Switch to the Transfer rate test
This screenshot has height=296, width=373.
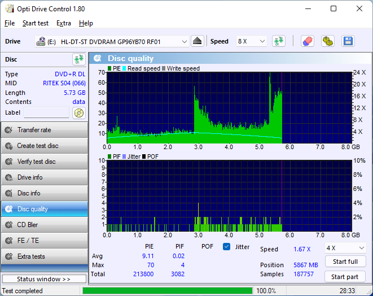pos(44,130)
